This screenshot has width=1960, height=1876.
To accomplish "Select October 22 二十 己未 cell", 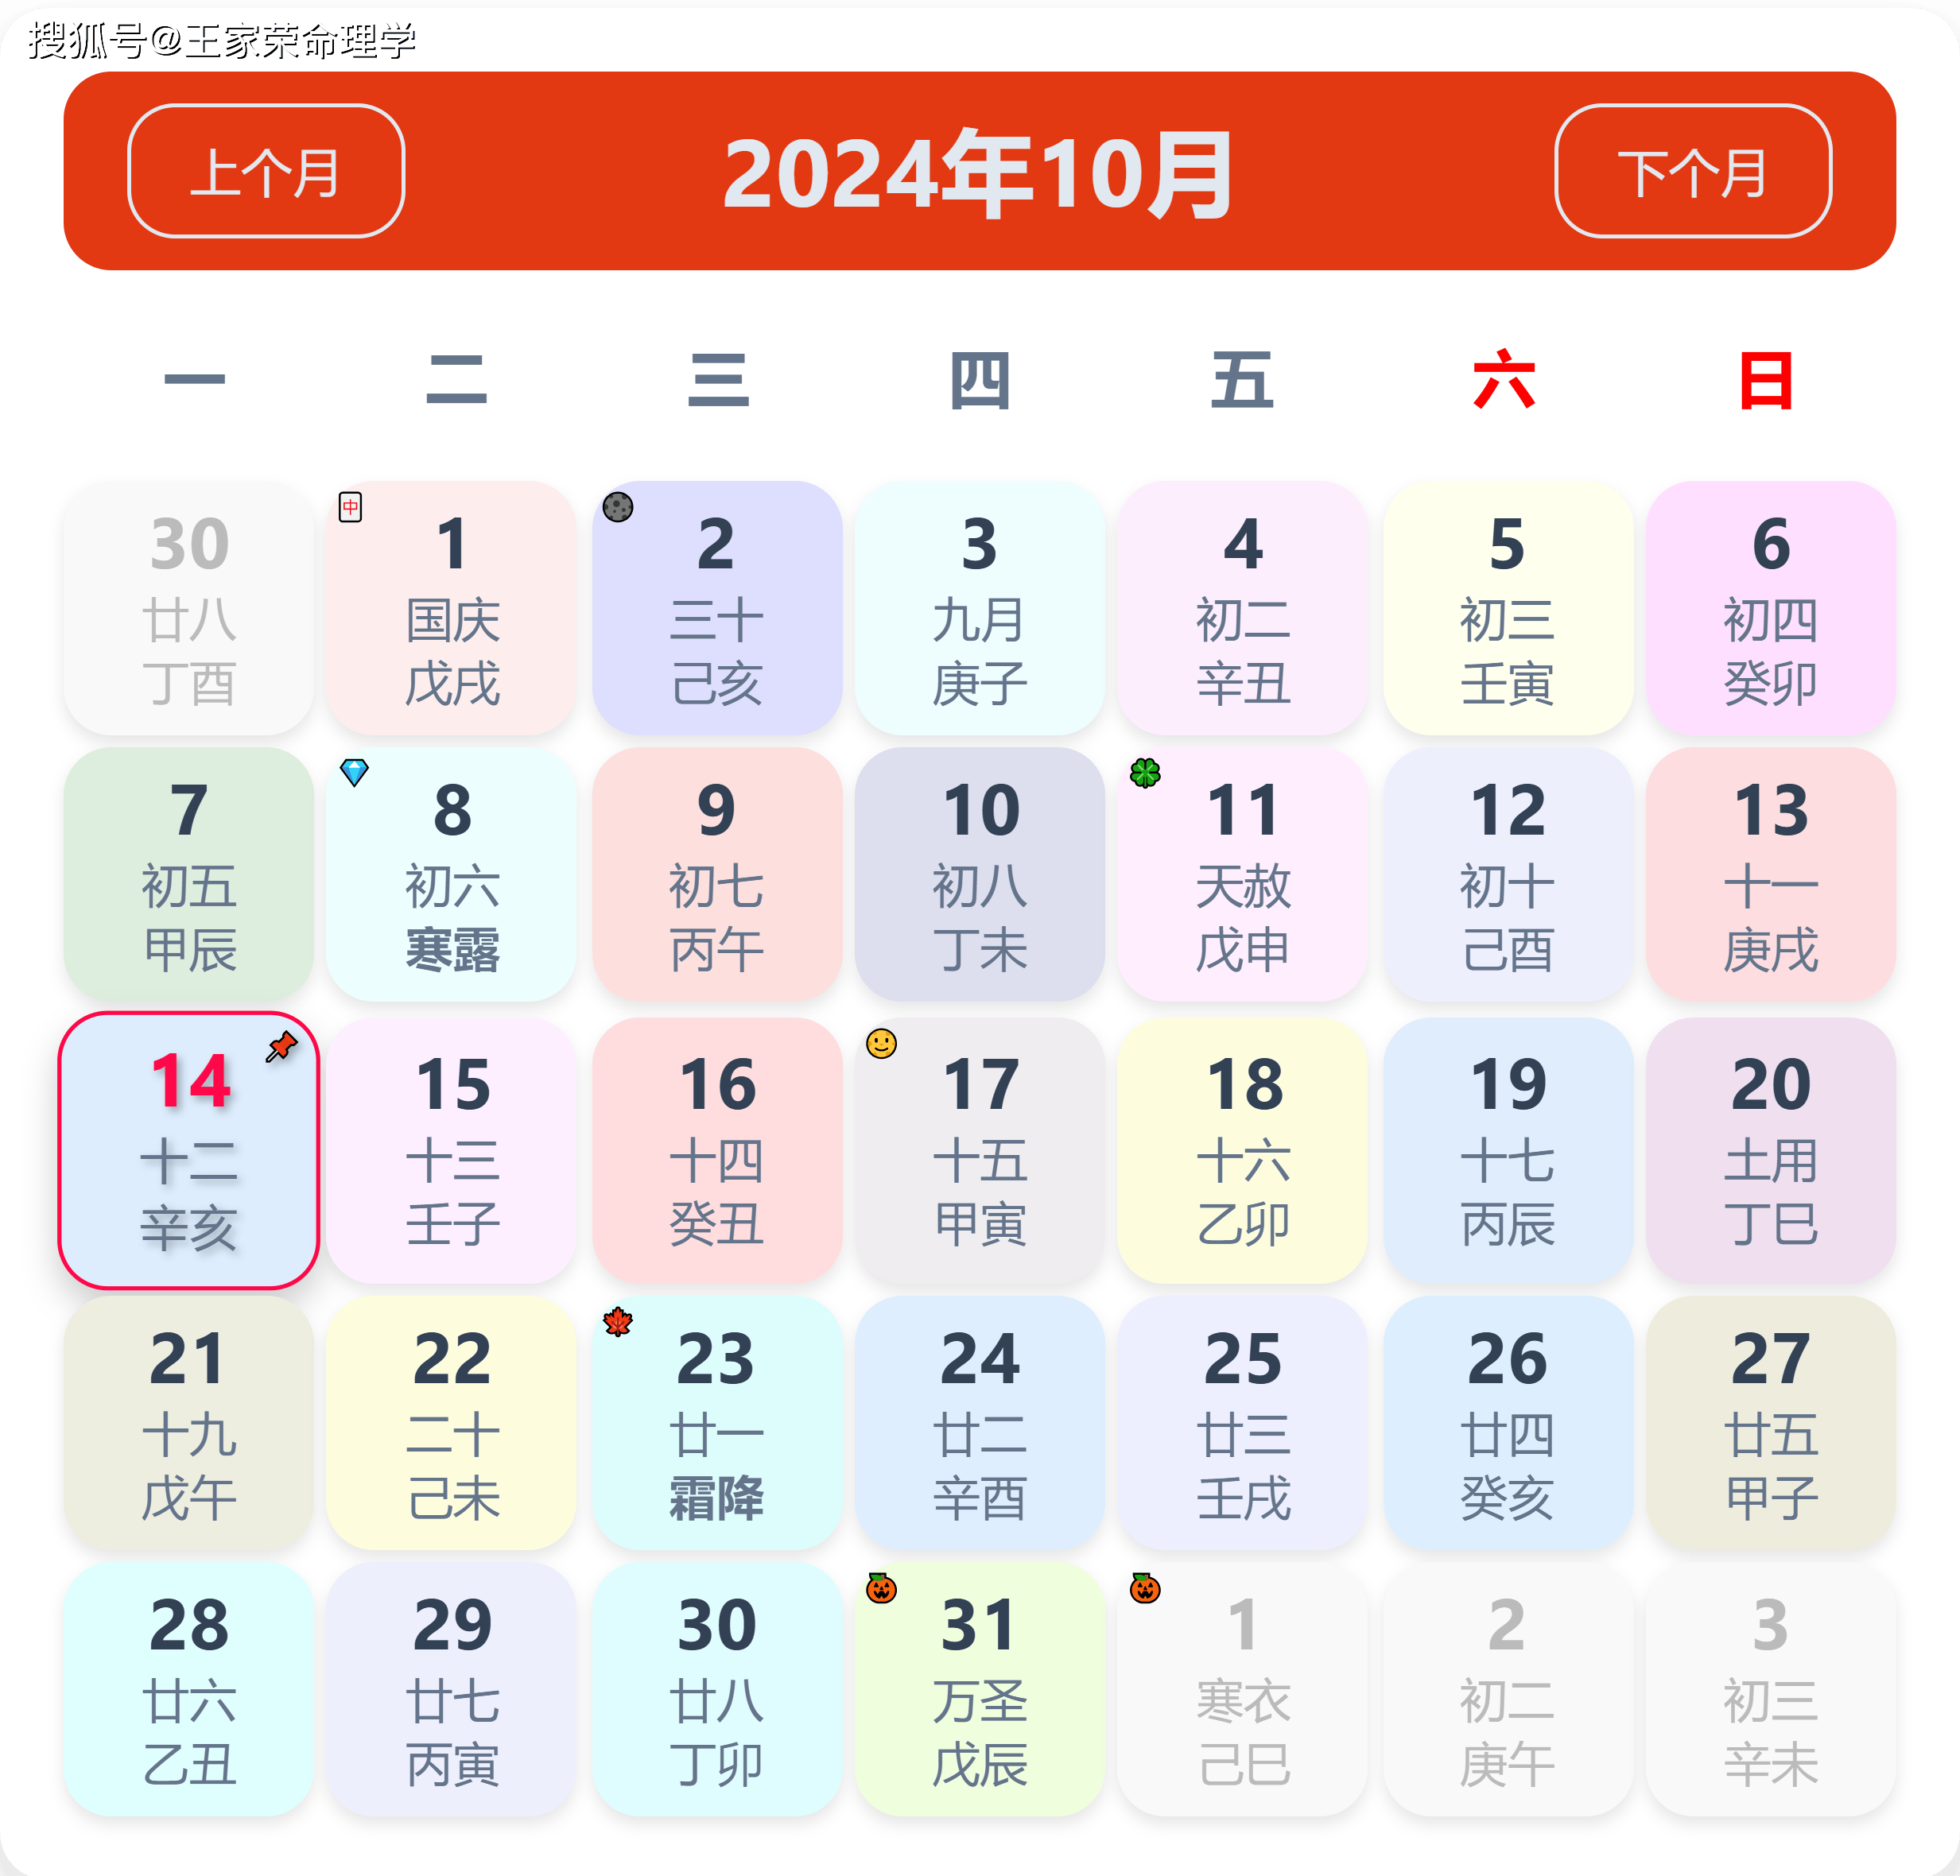I will pos(452,1423).
